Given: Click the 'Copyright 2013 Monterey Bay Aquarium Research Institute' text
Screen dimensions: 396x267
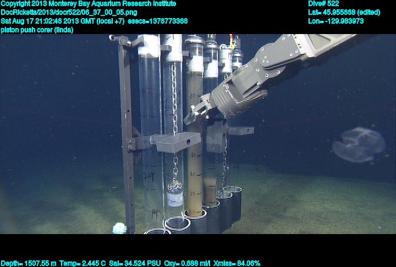Looking at the screenshot, I should click(x=89, y=4).
